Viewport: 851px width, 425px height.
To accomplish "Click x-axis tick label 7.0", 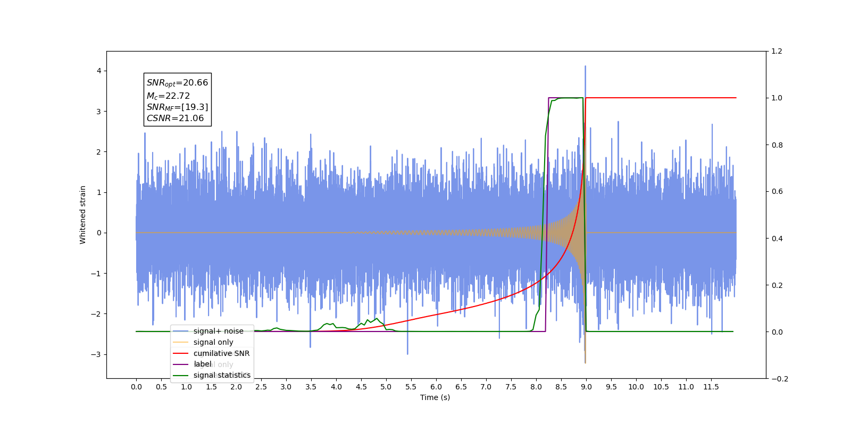I will (x=486, y=387).
